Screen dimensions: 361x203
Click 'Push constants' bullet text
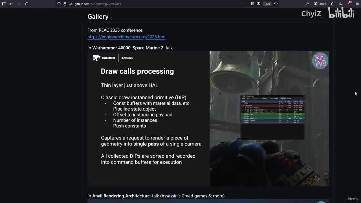(x=129, y=126)
